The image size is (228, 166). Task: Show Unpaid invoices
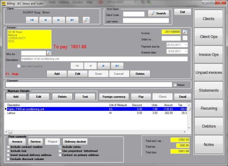click(x=209, y=72)
